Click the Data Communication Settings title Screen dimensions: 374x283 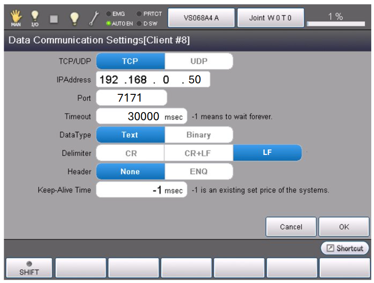(x=99, y=40)
